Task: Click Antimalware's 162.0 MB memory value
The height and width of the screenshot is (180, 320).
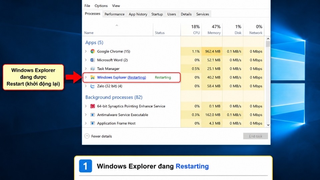Action: pos(213,115)
